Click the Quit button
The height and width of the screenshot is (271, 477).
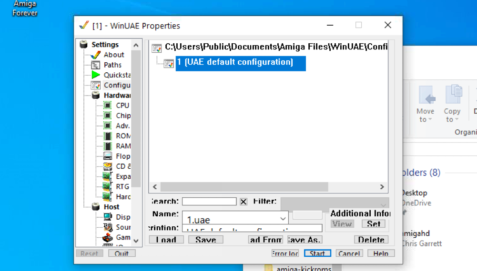122,253
